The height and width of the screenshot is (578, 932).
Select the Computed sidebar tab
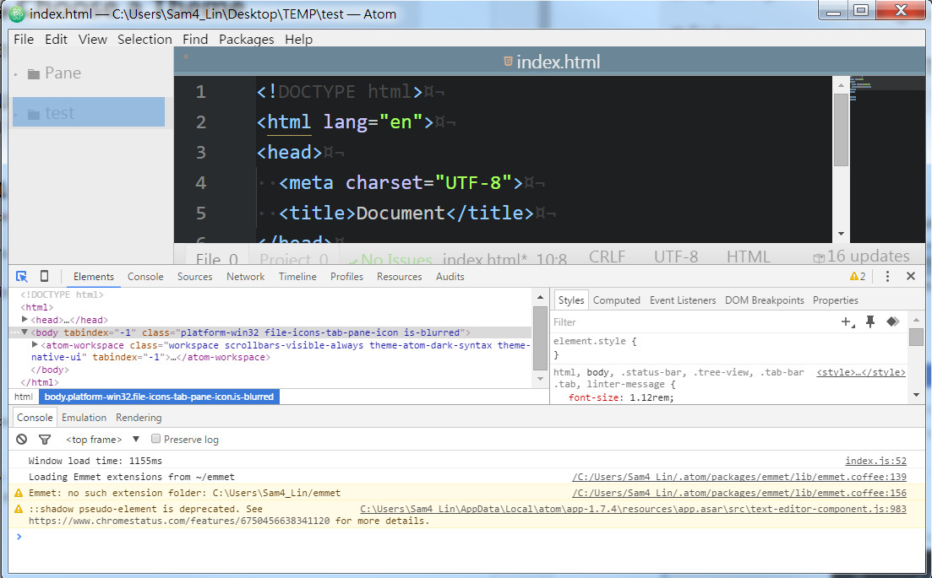616,300
